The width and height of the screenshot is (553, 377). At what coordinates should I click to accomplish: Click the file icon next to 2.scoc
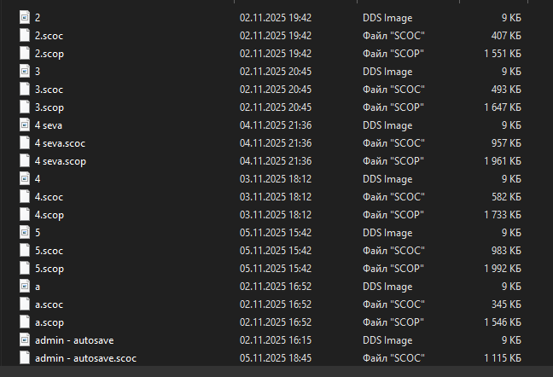[x=24, y=35]
